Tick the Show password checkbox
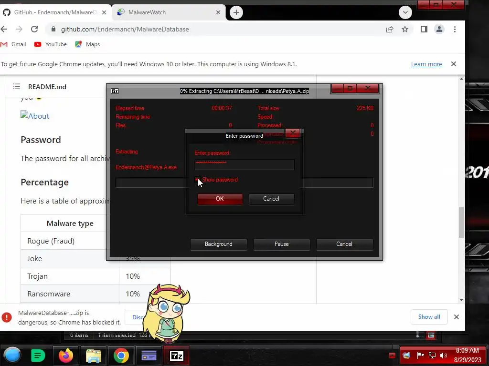 point(197,179)
